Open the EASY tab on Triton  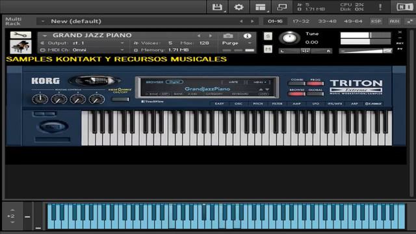pyautogui.click(x=219, y=104)
